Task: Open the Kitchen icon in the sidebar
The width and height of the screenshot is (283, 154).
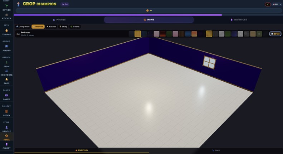Action: click(x=6, y=16)
